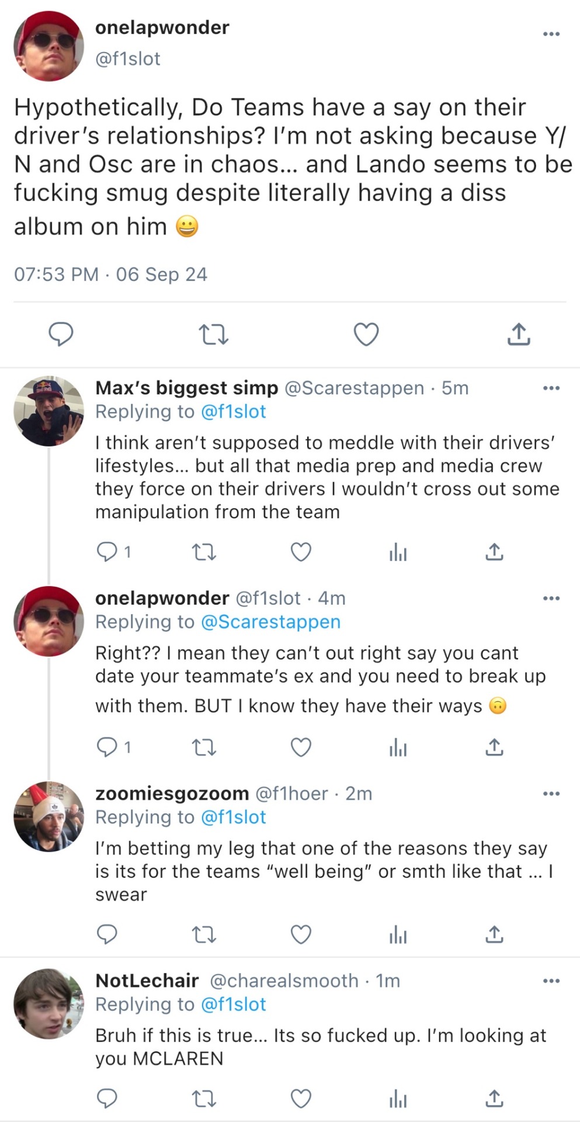The image size is (580, 1122).
Task: Retweet zoomiesgozoom's reply
Action: tap(204, 935)
